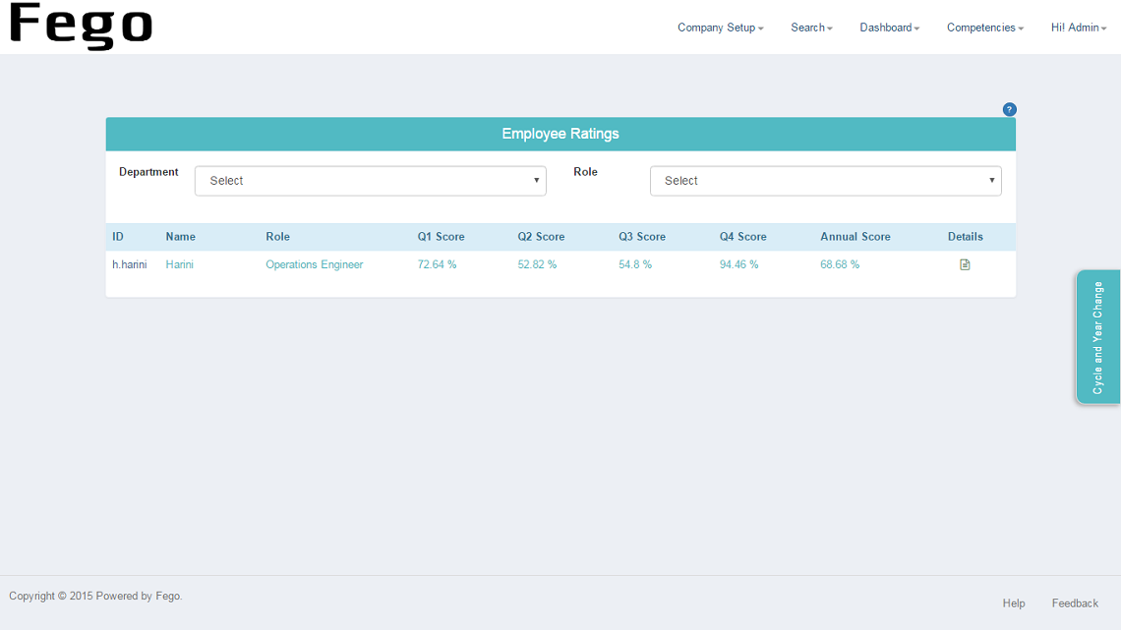
Task: Open the Hi! Admin user menu
Action: [x=1078, y=28]
